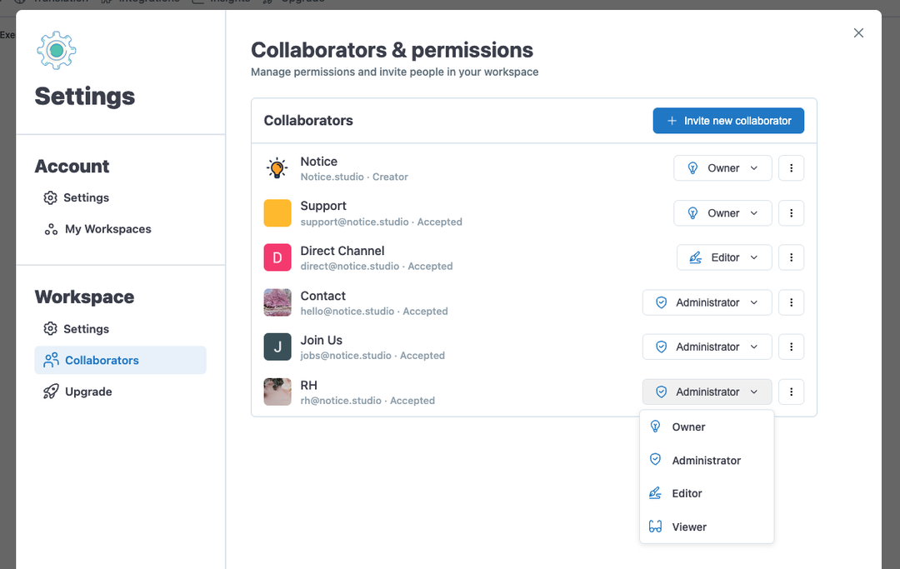The image size is (900, 569).
Task: Click the Notice collaborator name
Action: [319, 162]
